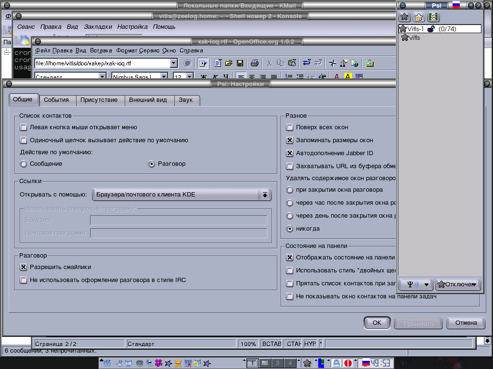Open 'Браузера/почтового клиента KDE' dropdown
The image size is (493, 369).
(x=182, y=195)
